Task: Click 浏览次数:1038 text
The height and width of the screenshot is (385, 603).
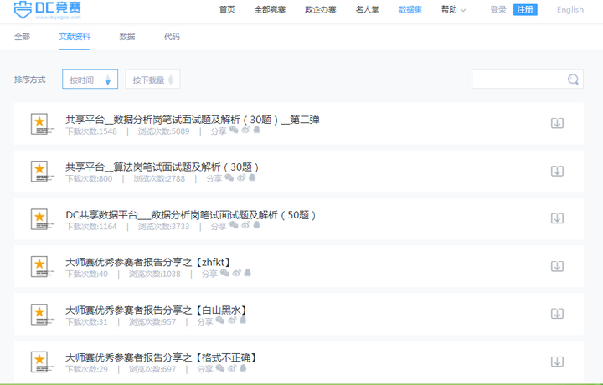Action: 155,275
